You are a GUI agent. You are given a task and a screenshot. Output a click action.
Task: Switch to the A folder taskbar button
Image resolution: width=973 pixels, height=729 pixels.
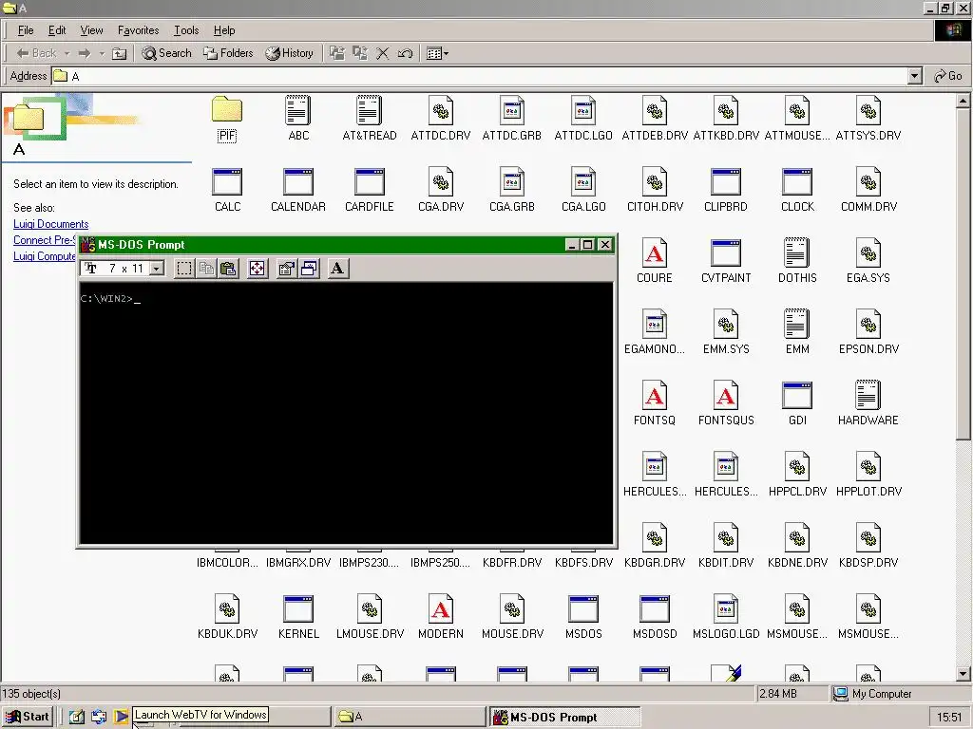click(410, 717)
